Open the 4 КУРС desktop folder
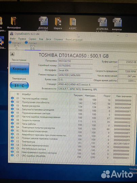Viewport: 137px width, 183px height. 73,24
